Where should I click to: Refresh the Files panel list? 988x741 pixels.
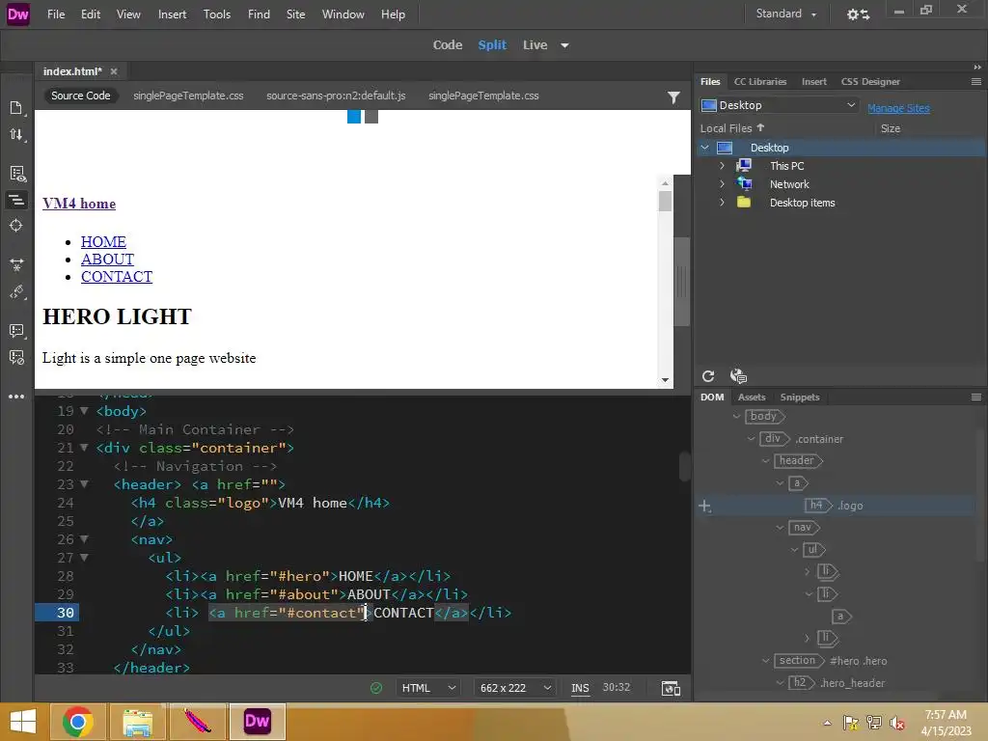708,376
